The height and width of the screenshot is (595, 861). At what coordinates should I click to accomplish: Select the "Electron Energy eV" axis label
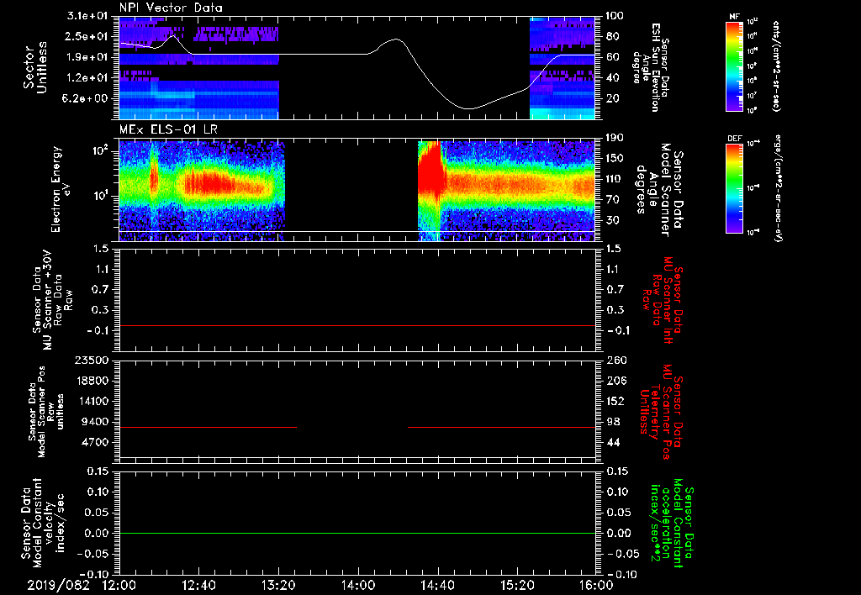pyautogui.click(x=60, y=189)
